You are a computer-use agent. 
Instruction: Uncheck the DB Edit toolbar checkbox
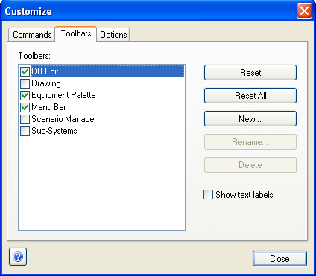(25, 71)
